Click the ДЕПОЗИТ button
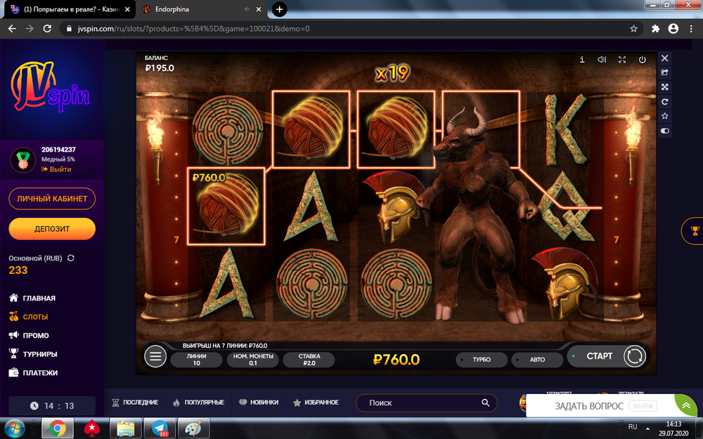This screenshot has width=703, height=439. [52, 229]
